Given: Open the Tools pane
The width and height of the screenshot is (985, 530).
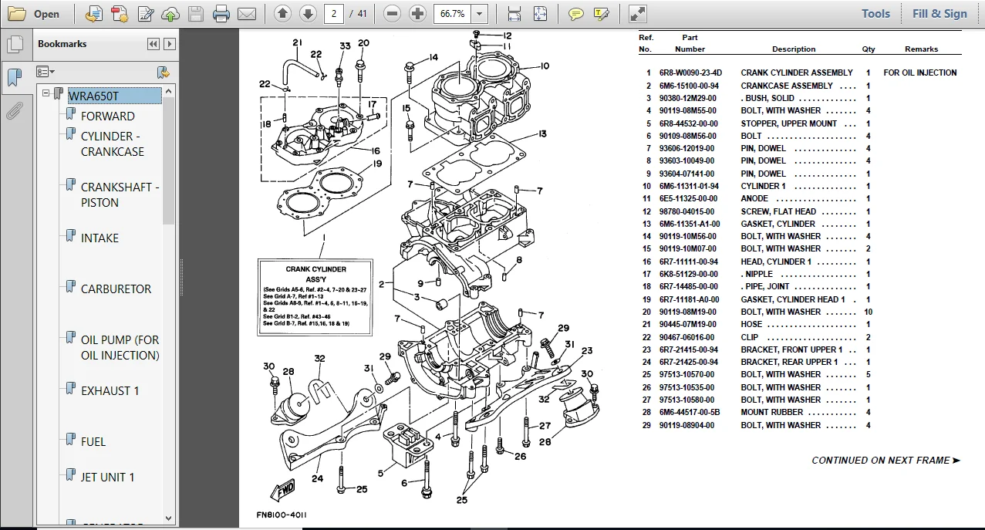Looking at the screenshot, I should 875,13.
